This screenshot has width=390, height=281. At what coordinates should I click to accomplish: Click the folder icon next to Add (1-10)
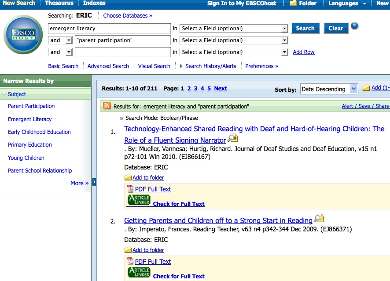(366, 88)
